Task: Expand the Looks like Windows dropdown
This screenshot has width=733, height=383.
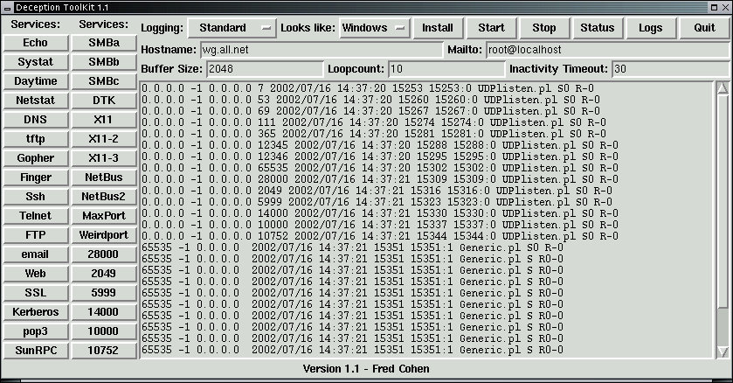Action: pos(374,28)
